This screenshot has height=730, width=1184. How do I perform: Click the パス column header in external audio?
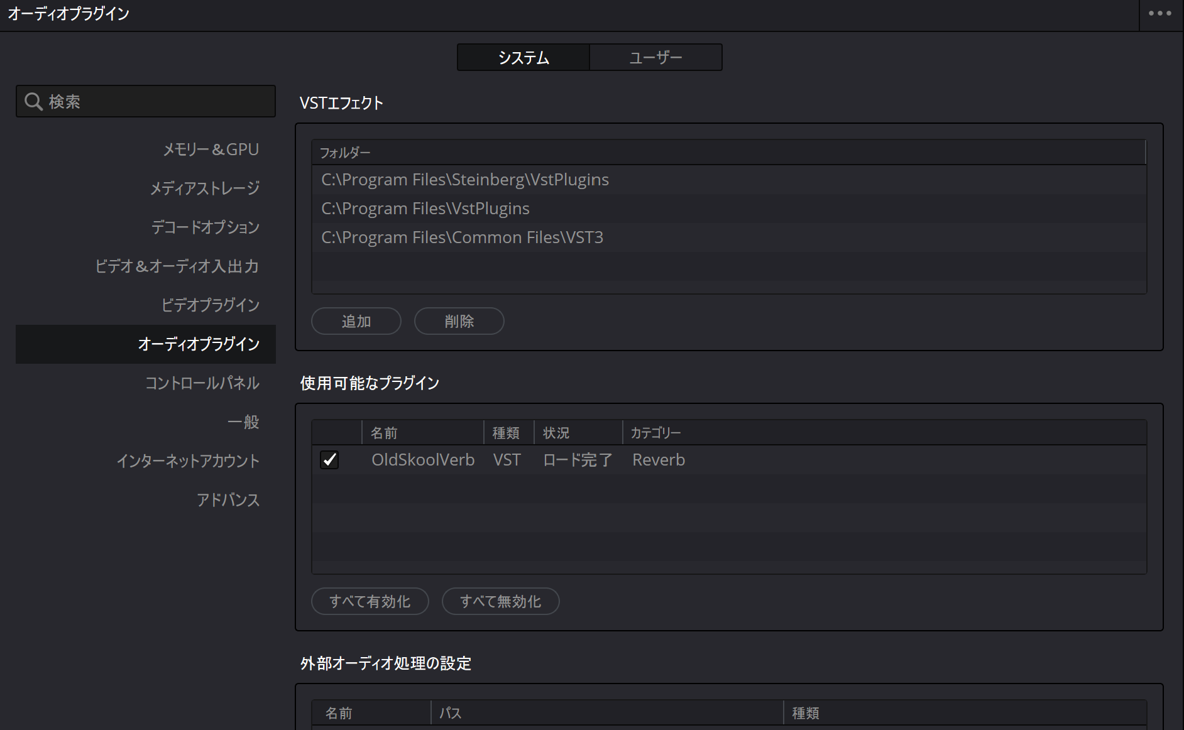607,713
